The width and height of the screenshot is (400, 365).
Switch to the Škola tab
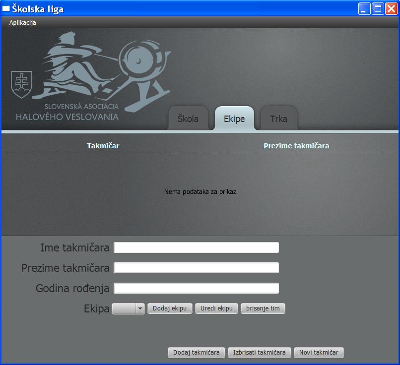click(x=188, y=119)
